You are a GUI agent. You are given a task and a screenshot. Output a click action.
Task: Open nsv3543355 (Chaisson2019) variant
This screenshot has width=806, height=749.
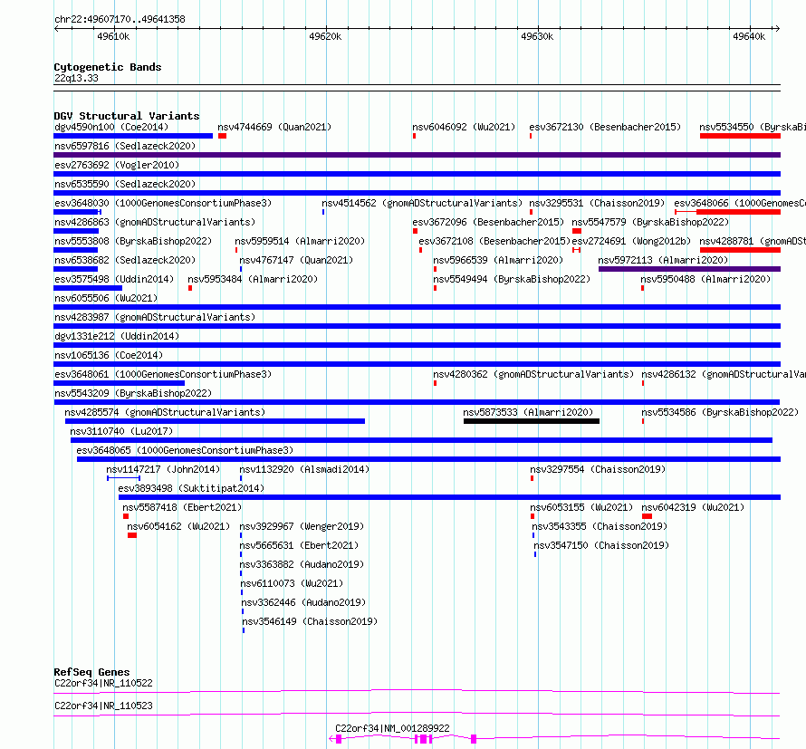(600, 526)
